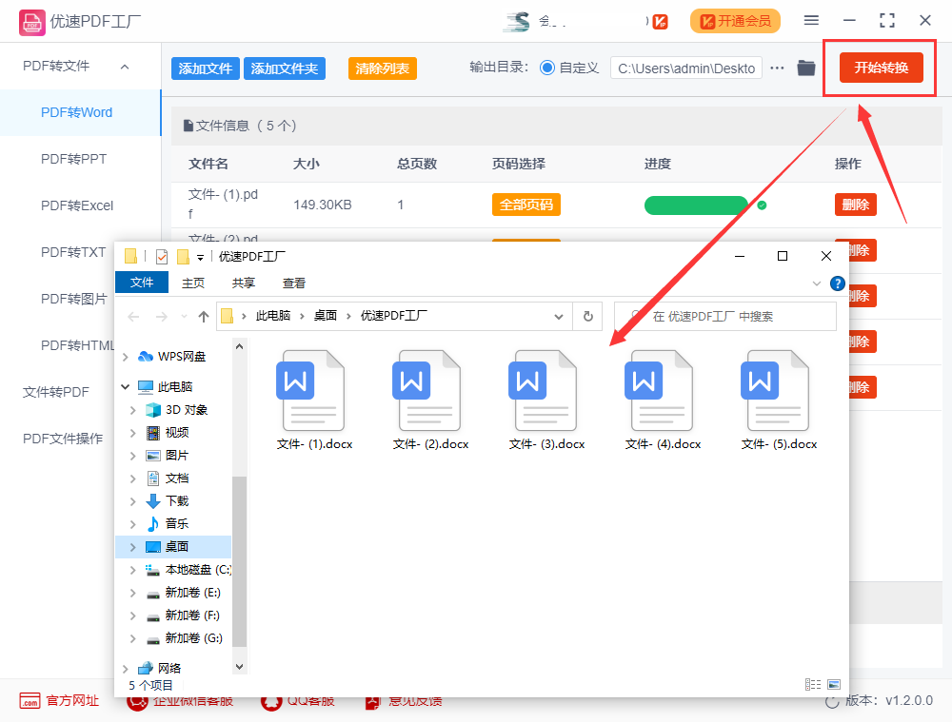The height and width of the screenshot is (723, 952).
Task: Click the output path input field
Action: pos(686,68)
